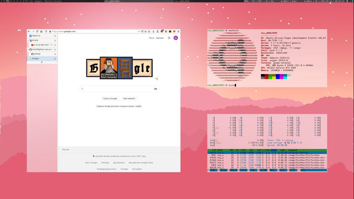Open Как работает Google Поиск link
Image resolution: width=354 pixels, height=199 pixels.
click(141, 163)
